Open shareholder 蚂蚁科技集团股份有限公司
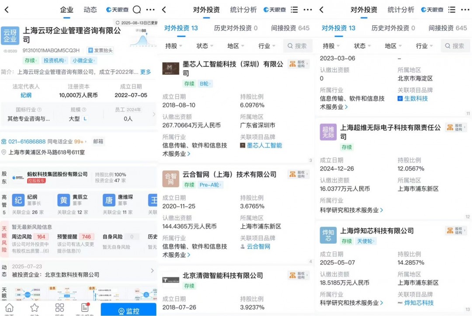 57,174
